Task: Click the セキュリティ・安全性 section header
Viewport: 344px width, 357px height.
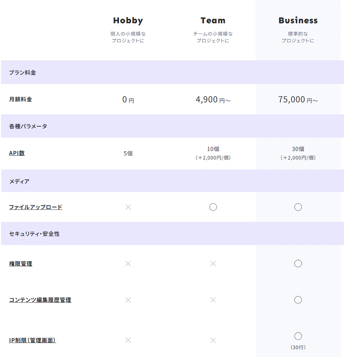Action: pyautogui.click(x=34, y=234)
